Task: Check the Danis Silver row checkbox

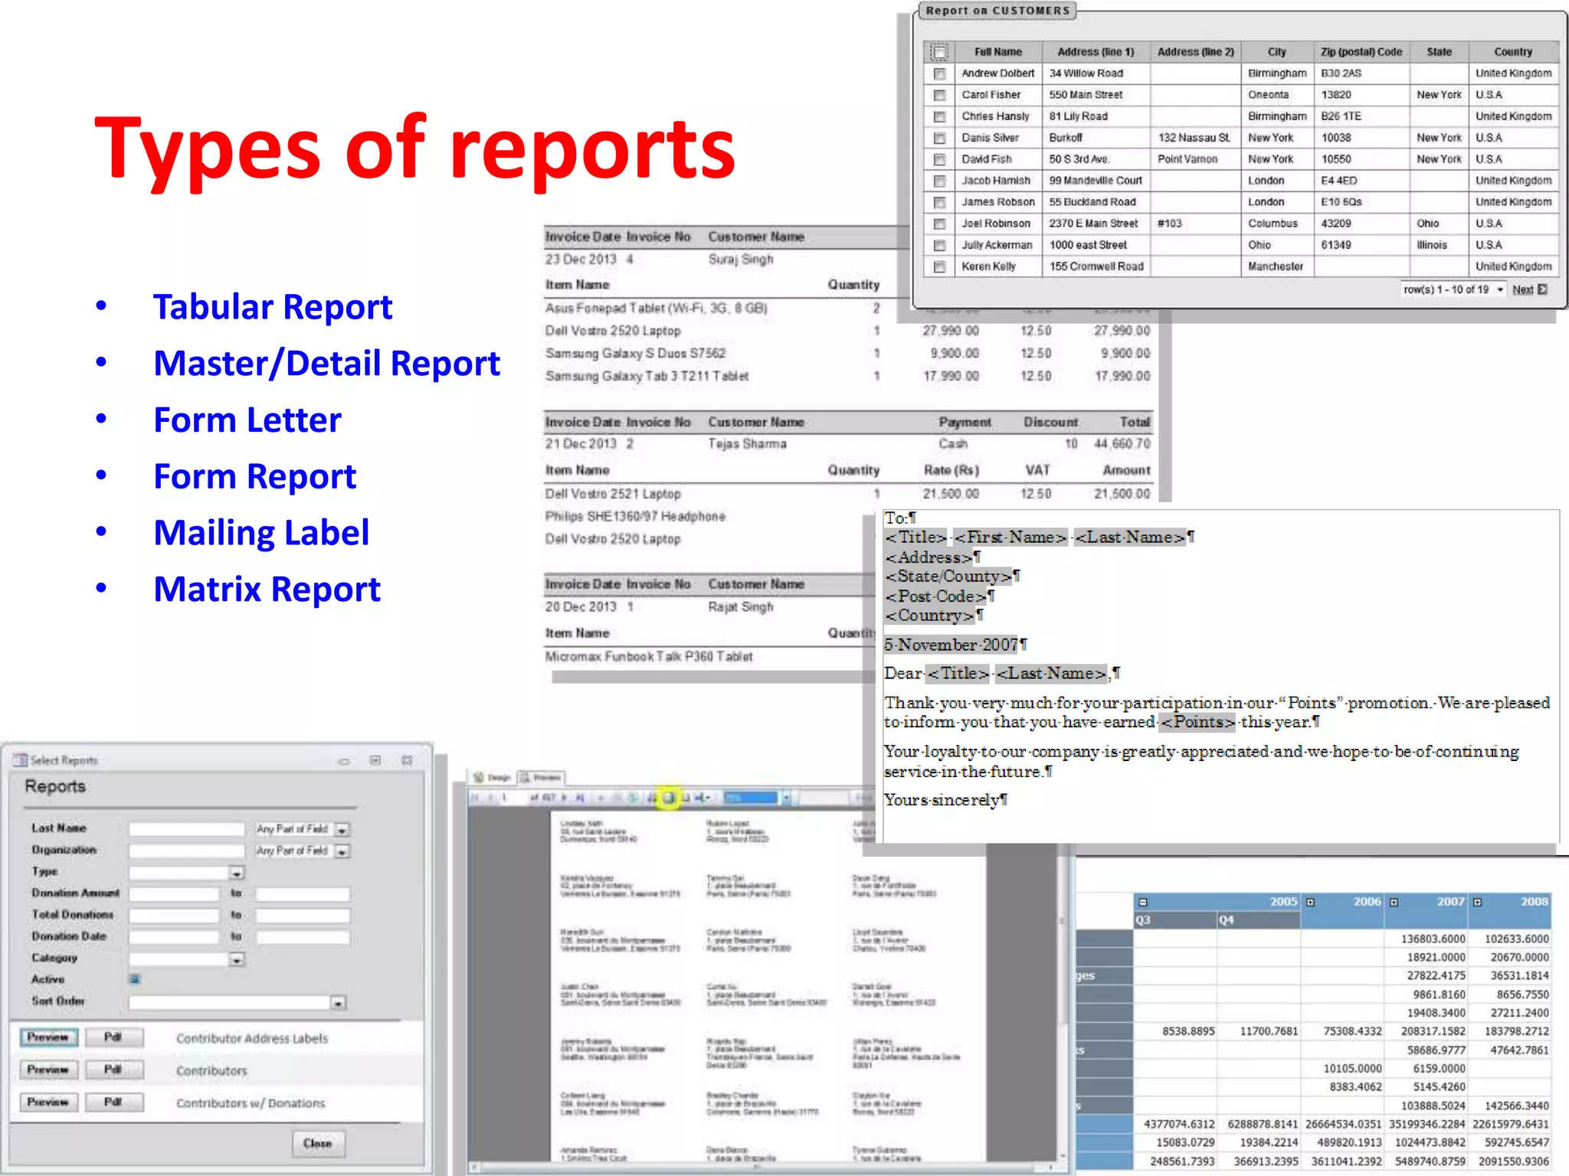Action: (x=939, y=138)
